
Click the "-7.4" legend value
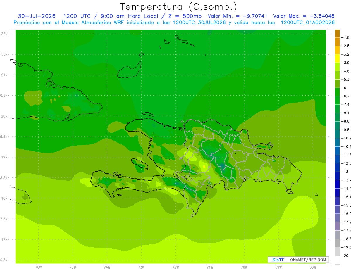click(346, 105)
